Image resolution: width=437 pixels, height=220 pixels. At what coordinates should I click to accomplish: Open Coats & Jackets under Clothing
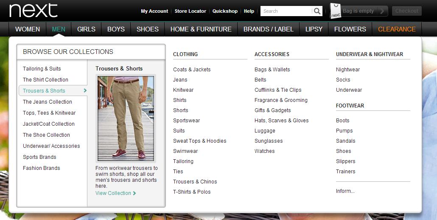coord(192,69)
